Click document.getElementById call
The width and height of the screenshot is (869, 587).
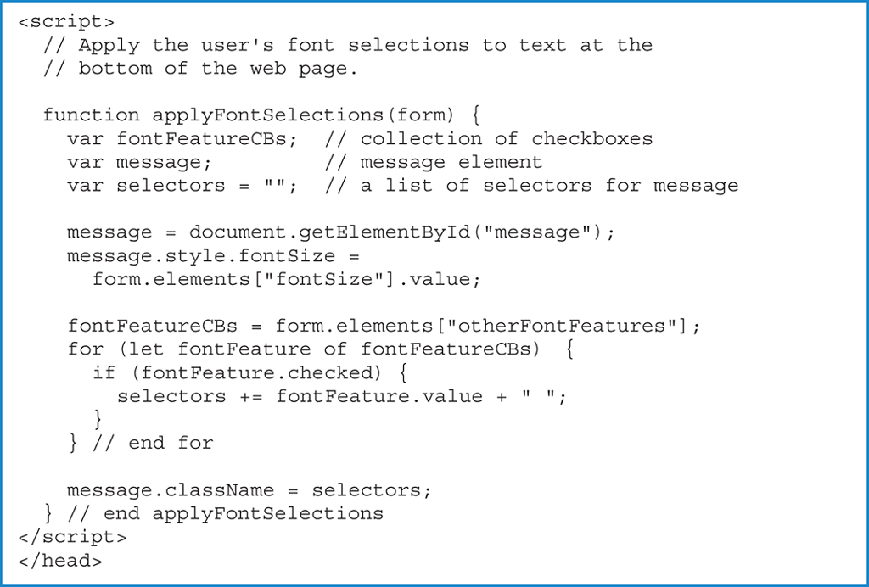[x=402, y=232]
